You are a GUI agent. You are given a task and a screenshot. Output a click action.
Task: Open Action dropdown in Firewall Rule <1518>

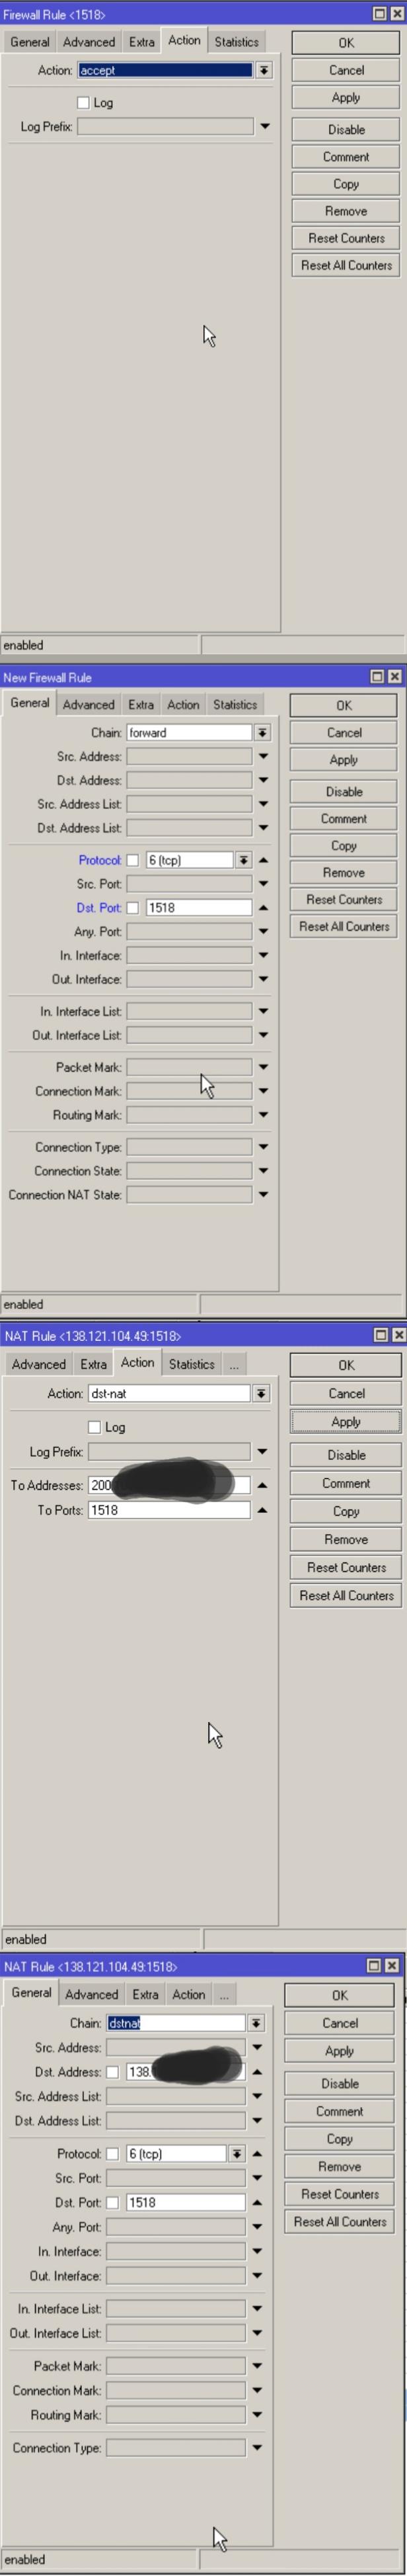(264, 70)
